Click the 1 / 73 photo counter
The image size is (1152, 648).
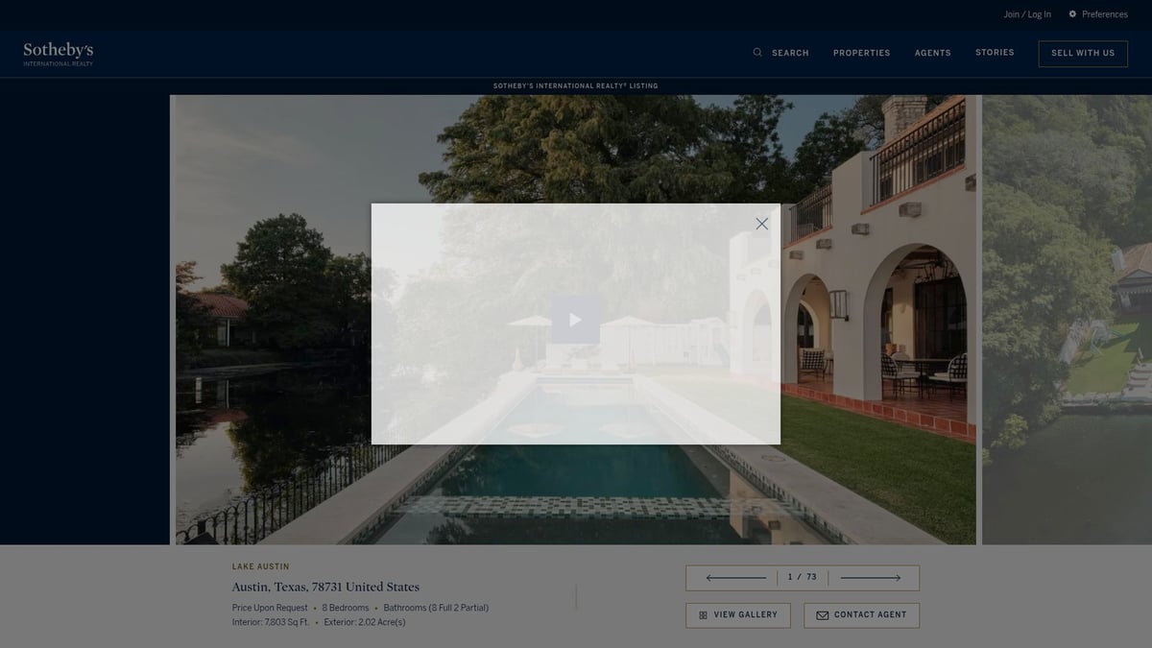(x=802, y=576)
